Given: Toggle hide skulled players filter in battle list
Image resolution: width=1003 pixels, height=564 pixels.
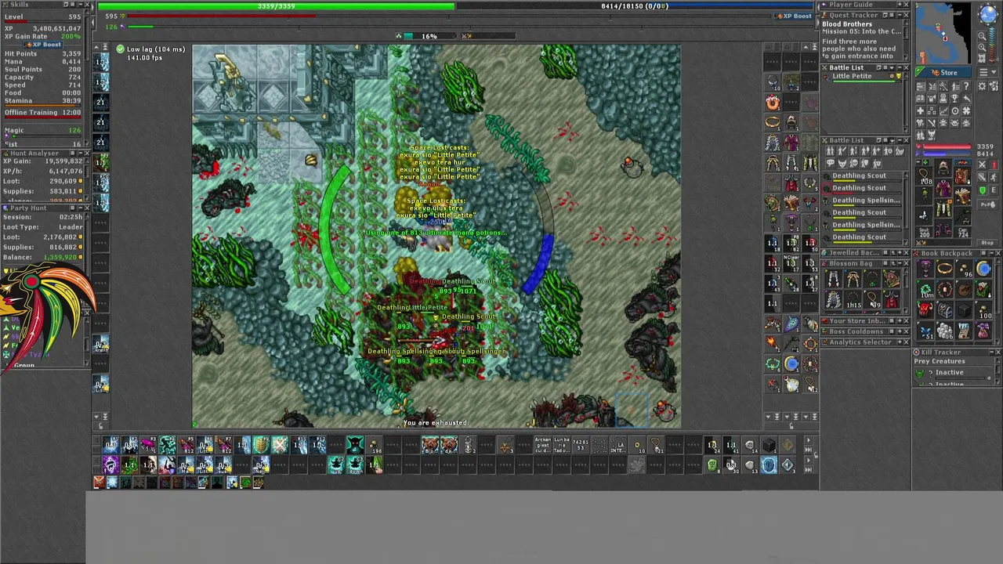Looking at the screenshot, I should coord(853,163).
